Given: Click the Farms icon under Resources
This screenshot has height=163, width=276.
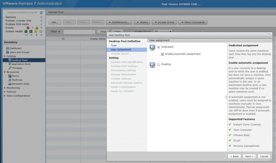Looking at the screenshot, I should pyautogui.click(x=10, y=76).
